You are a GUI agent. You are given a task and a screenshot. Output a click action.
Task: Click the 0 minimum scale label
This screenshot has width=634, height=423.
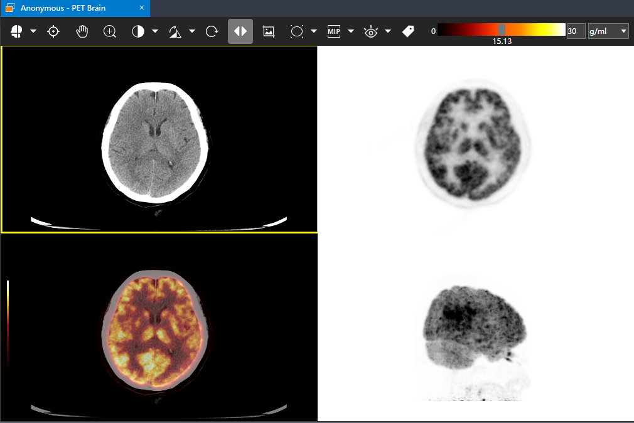point(433,31)
